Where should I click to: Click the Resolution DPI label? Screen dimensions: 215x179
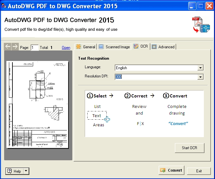[97, 76]
